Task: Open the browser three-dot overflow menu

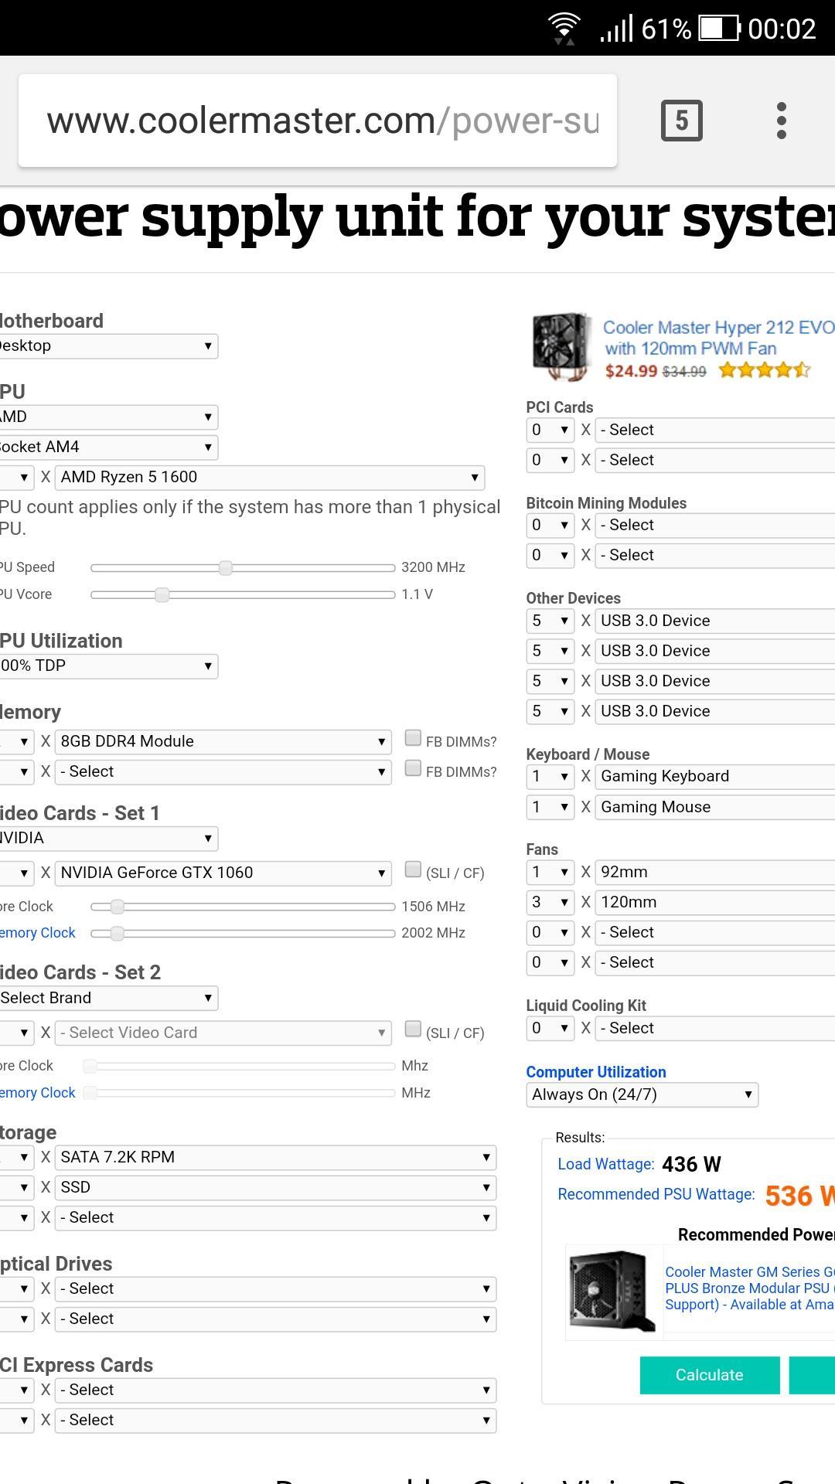Action: 782,121
